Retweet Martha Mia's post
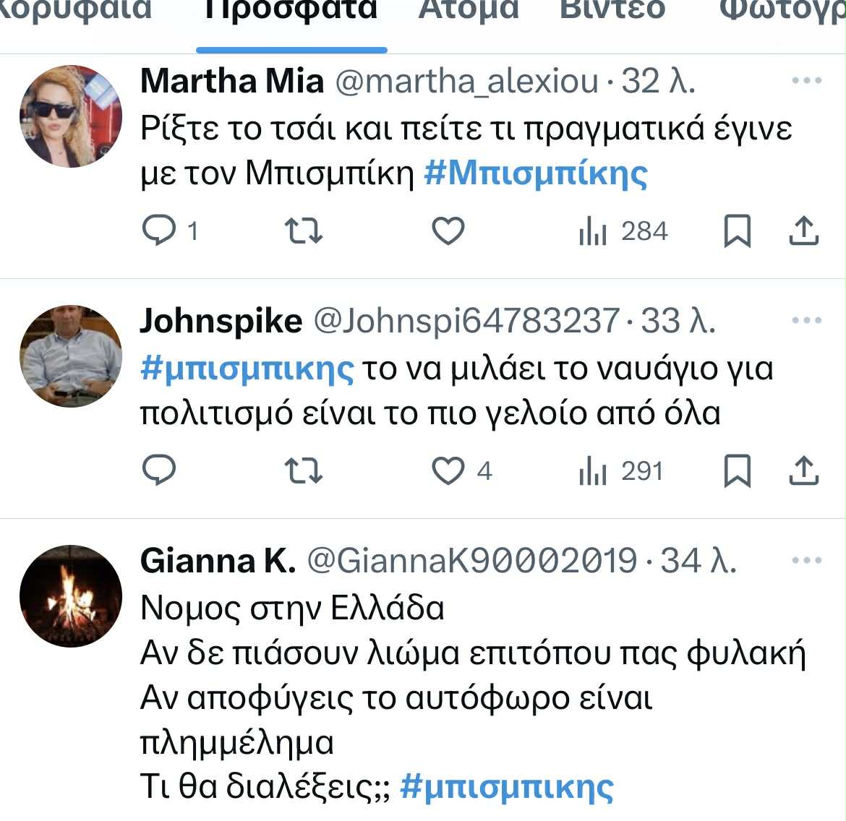This screenshot has width=846, height=821. tap(304, 231)
